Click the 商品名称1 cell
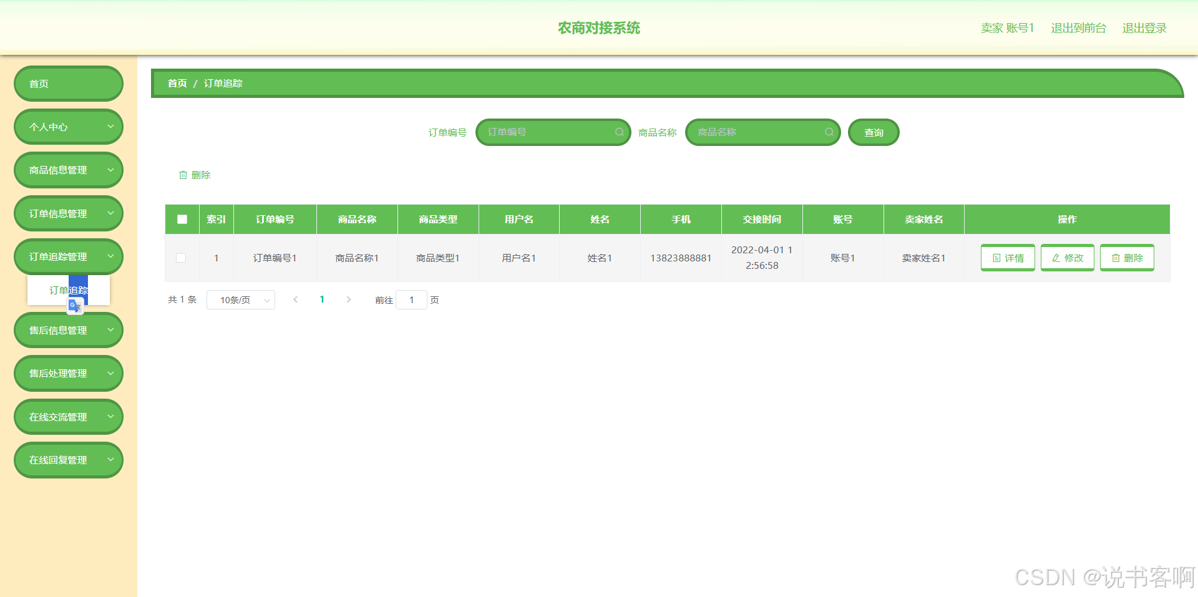Image resolution: width=1198 pixels, height=597 pixels. coord(357,258)
